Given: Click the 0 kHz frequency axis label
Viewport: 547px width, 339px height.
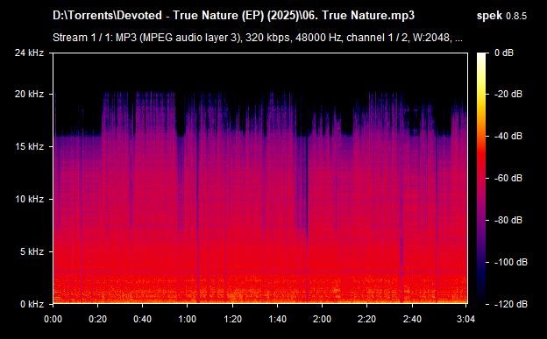Looking at the screenshot, I should (32, 304).
